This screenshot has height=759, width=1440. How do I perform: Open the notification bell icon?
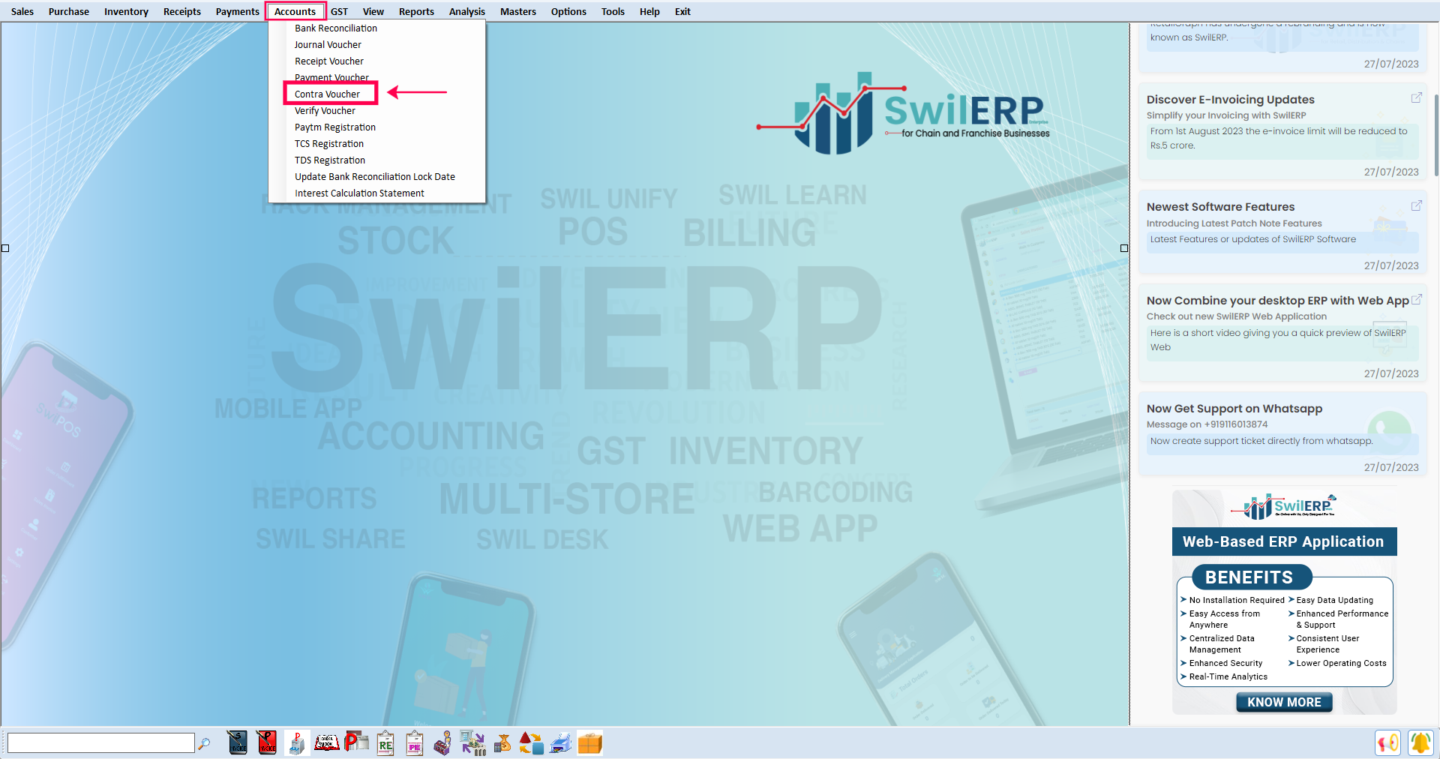point(1420,743)
